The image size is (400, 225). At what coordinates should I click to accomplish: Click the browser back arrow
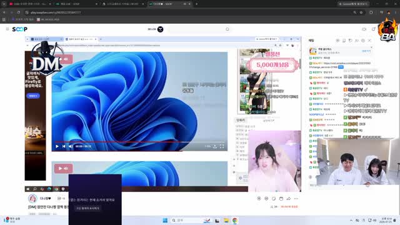[x=4, y=12]
